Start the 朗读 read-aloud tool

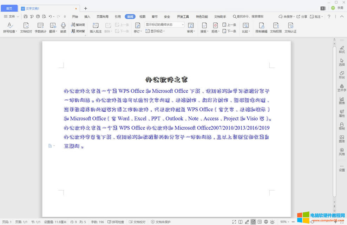tap(63, 28)
